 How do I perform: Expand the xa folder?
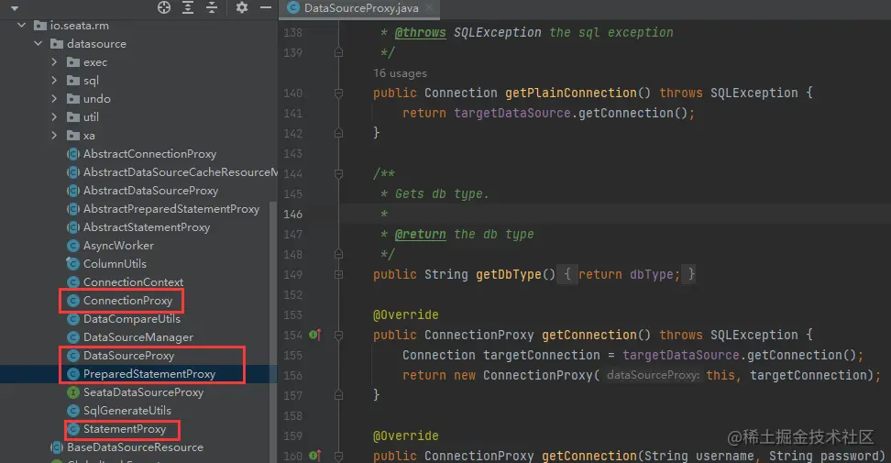click(x=54, y=135)
